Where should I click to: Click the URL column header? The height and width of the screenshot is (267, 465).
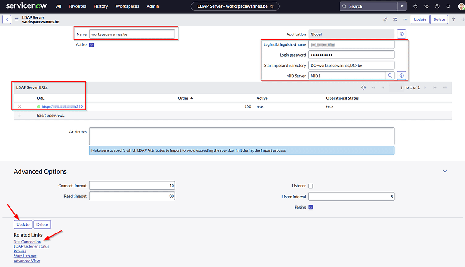tap(40, 98)
